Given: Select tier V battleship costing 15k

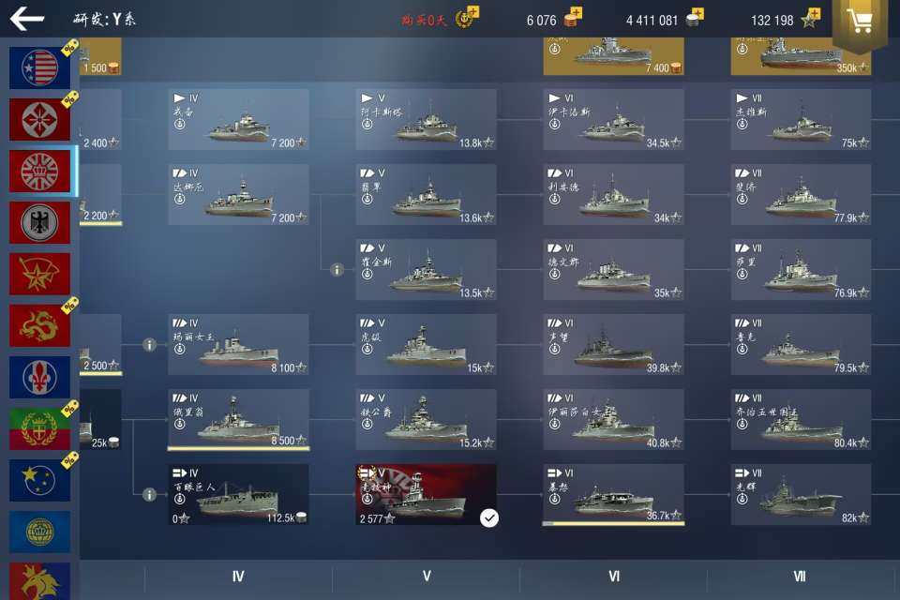Looking at the screenshot, I should pos(426,344).
